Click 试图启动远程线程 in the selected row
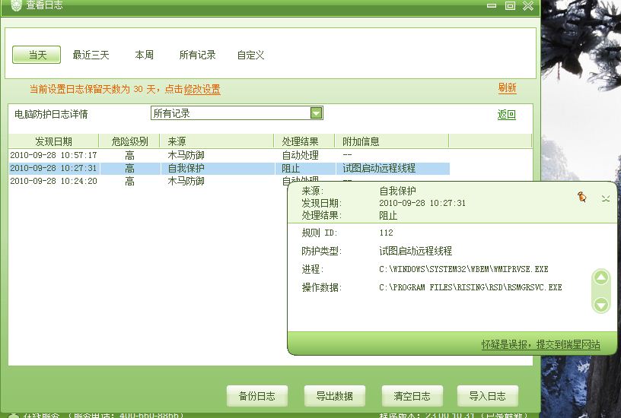The image size is (621, 418). [379, 168]
